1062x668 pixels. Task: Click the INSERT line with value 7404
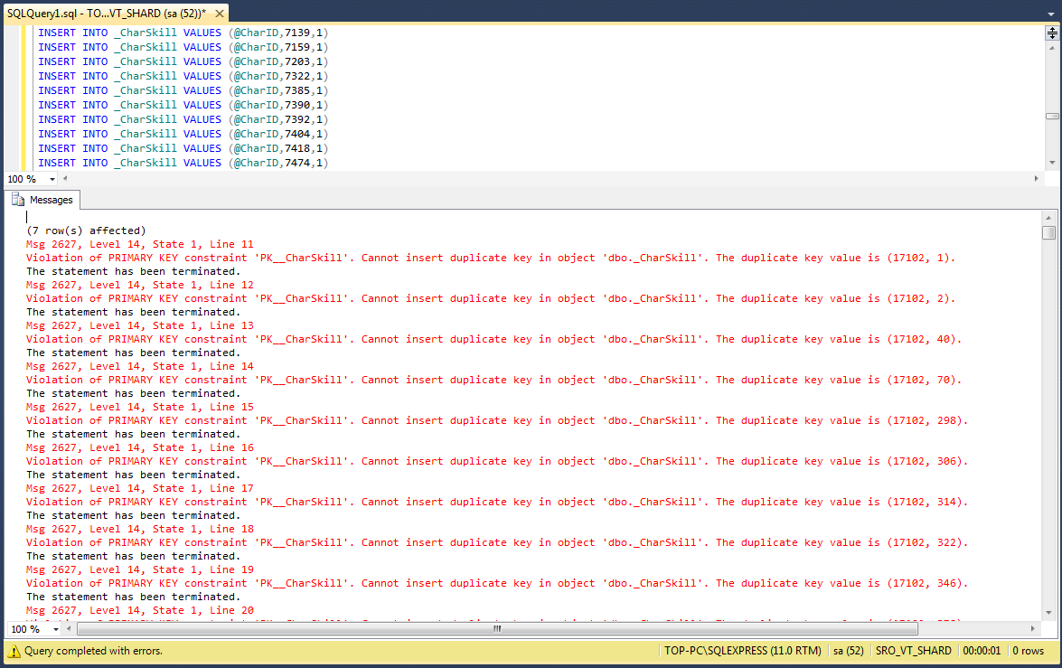coord(183,134)
